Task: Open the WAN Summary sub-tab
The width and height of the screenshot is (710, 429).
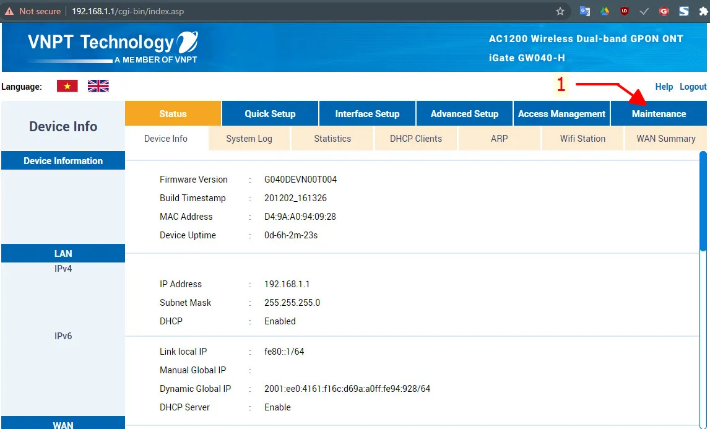Action: coord(666,139)
